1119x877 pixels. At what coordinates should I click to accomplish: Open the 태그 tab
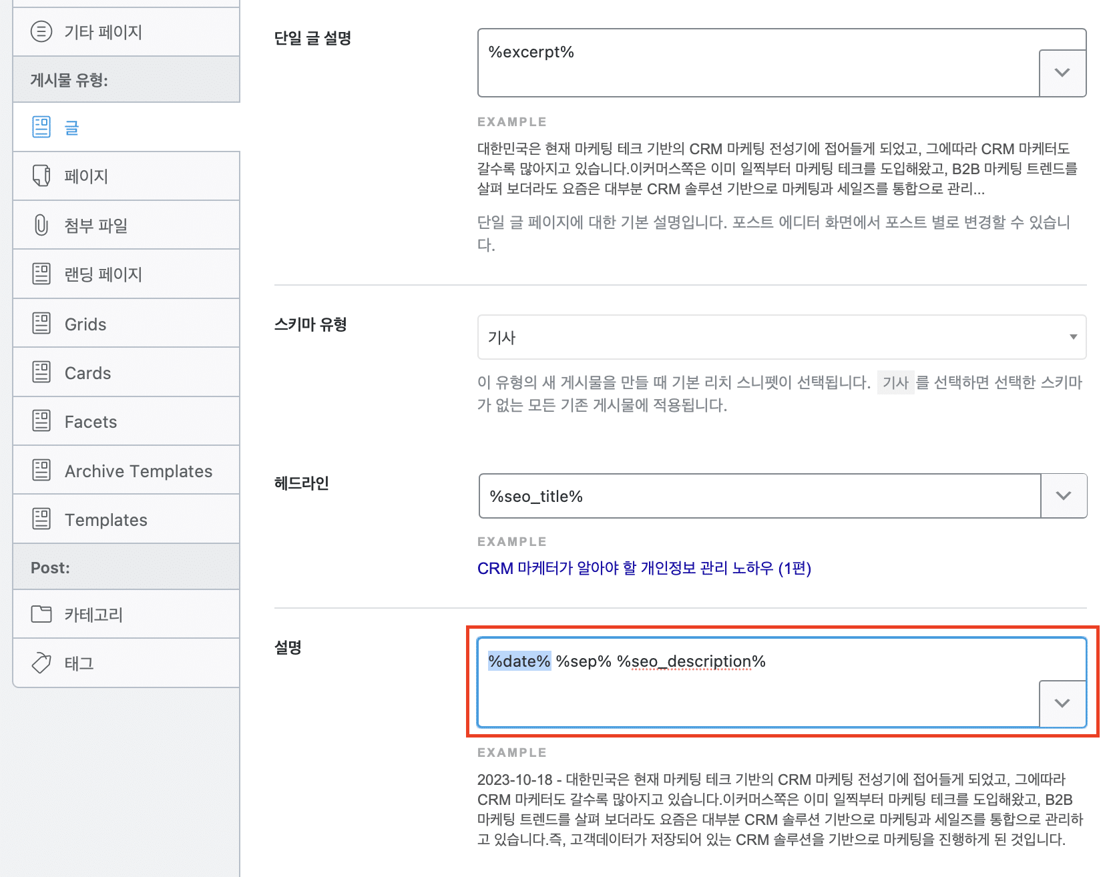[126, 663]
